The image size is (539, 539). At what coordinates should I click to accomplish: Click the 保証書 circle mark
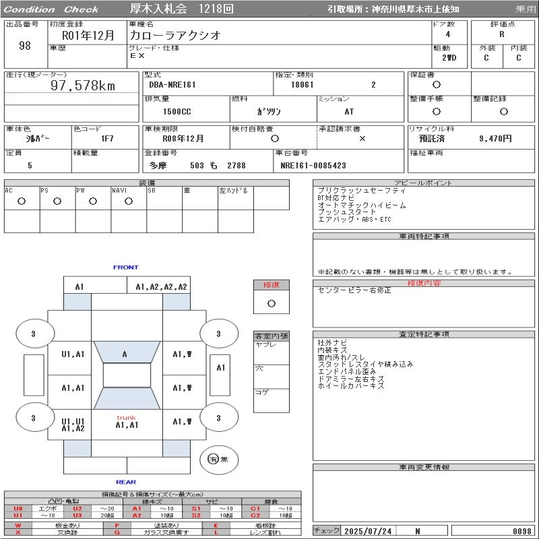click(x=437, y=85)
